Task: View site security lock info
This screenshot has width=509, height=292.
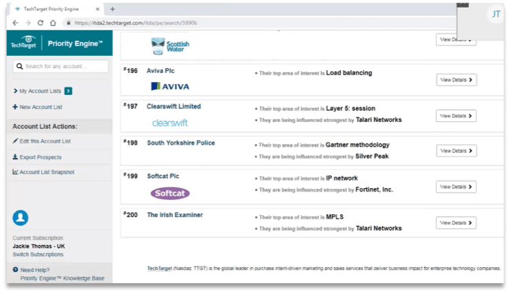Action: (68, 23)
